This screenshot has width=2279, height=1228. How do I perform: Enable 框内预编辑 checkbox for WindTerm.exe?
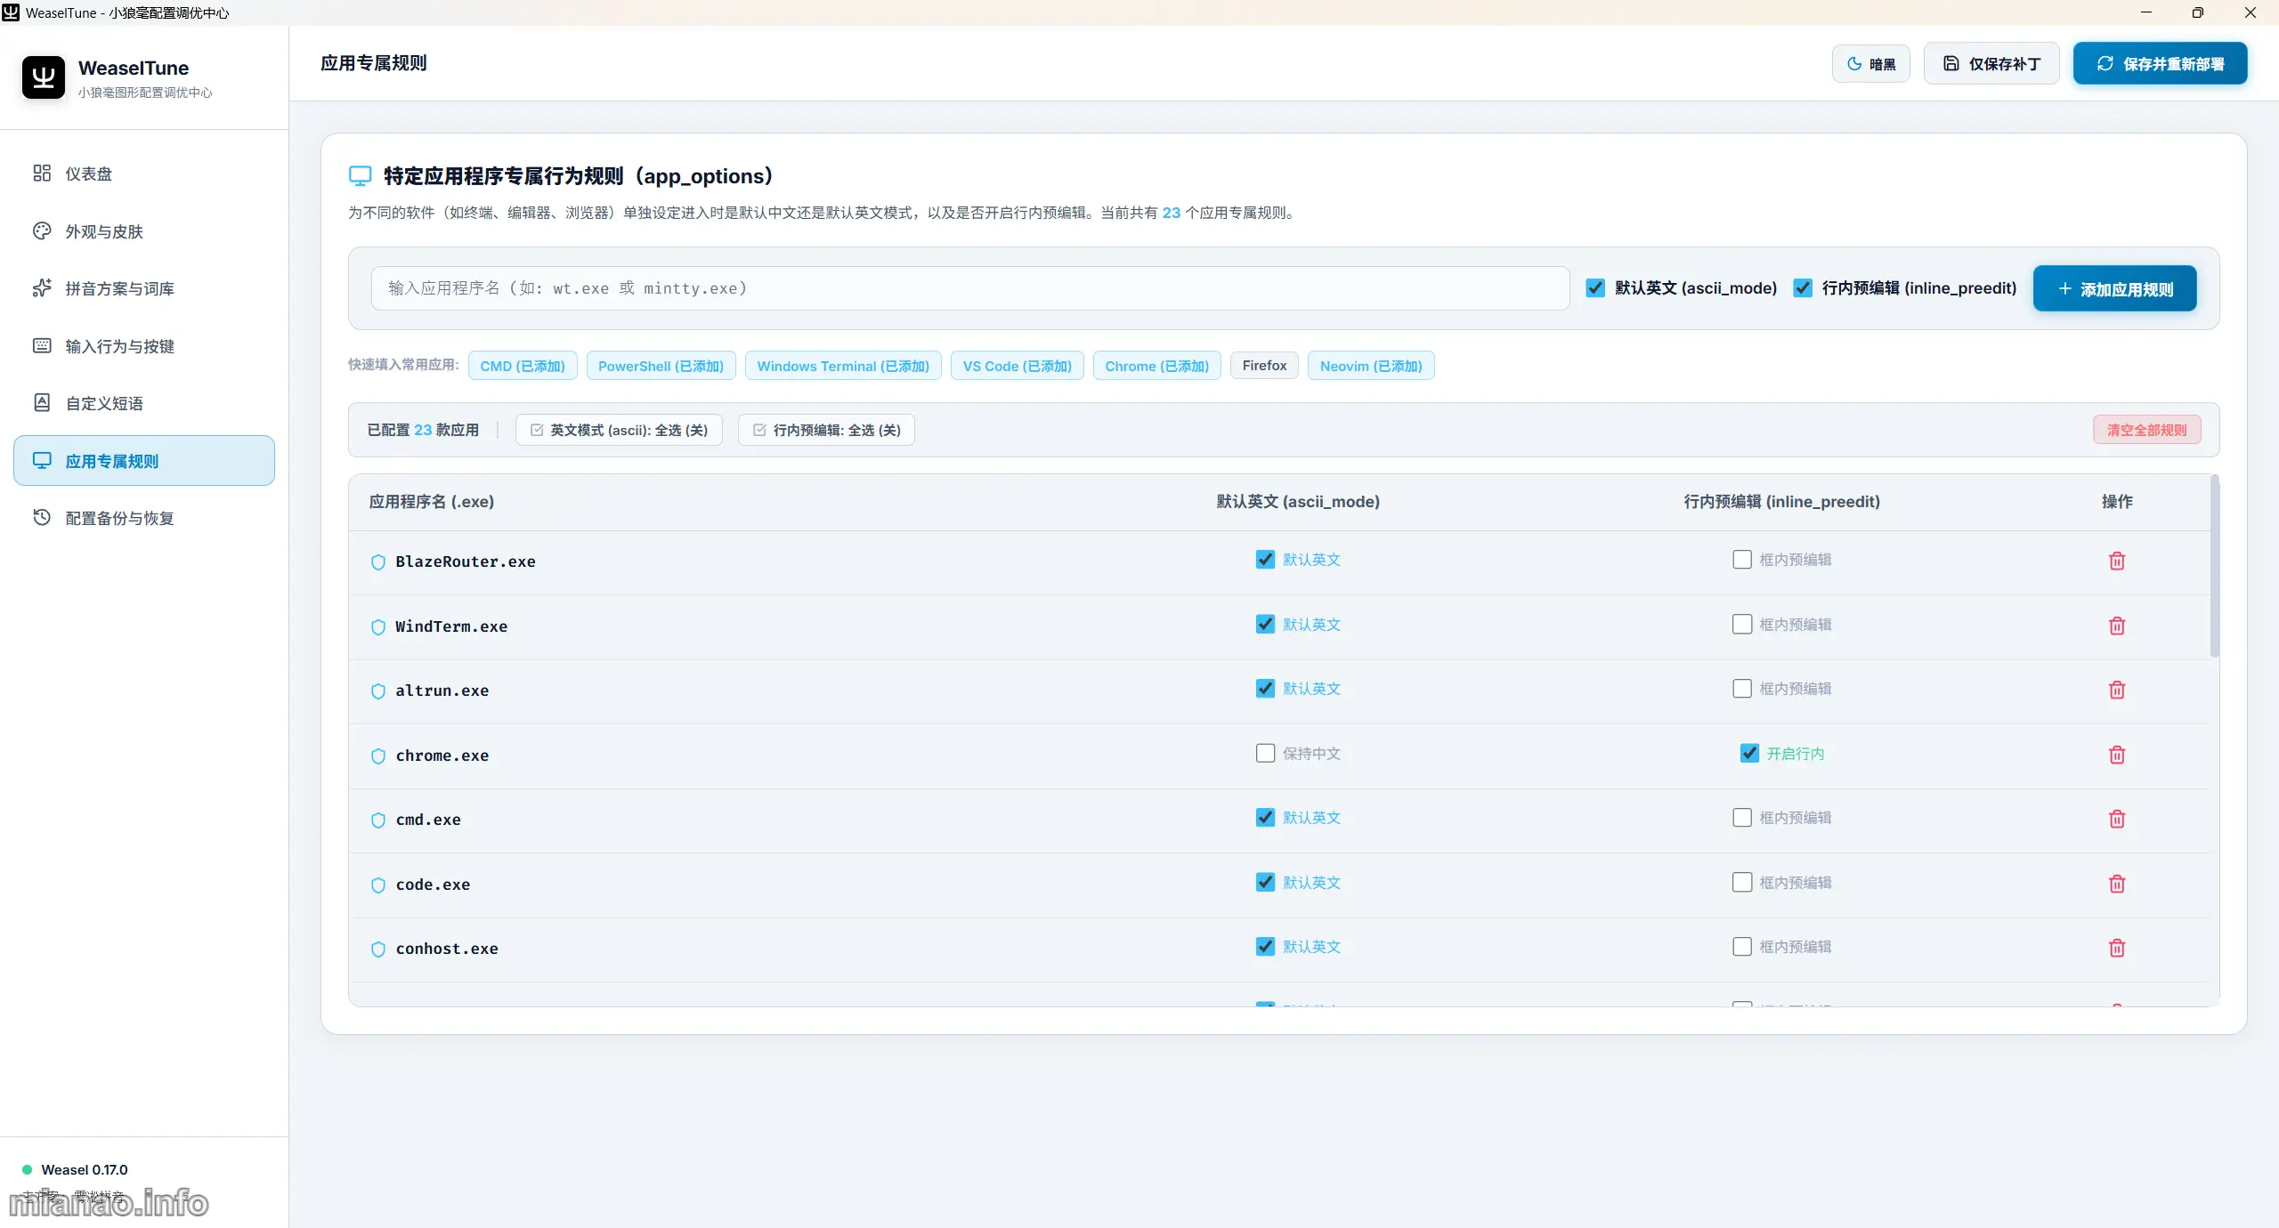pos(1742,624)
